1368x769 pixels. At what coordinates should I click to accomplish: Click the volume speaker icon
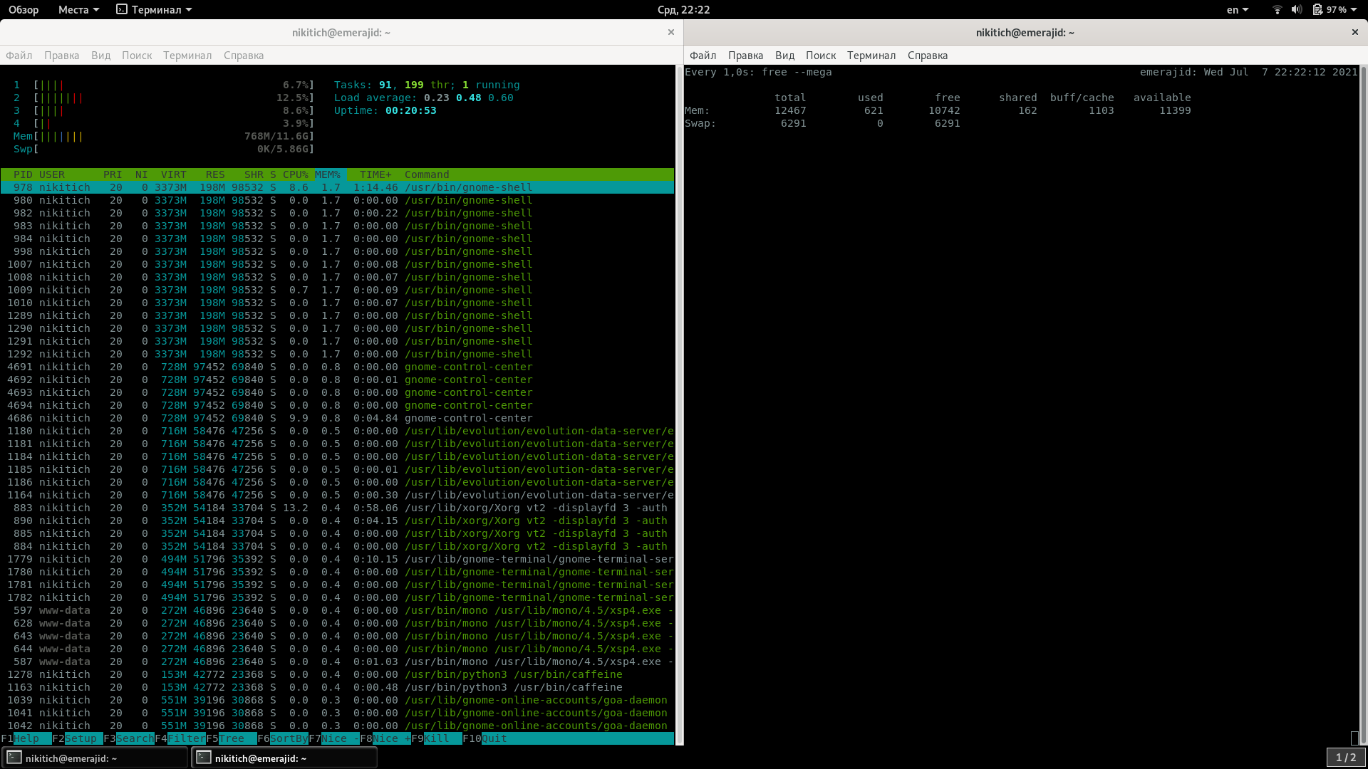tap(1297, 10)
